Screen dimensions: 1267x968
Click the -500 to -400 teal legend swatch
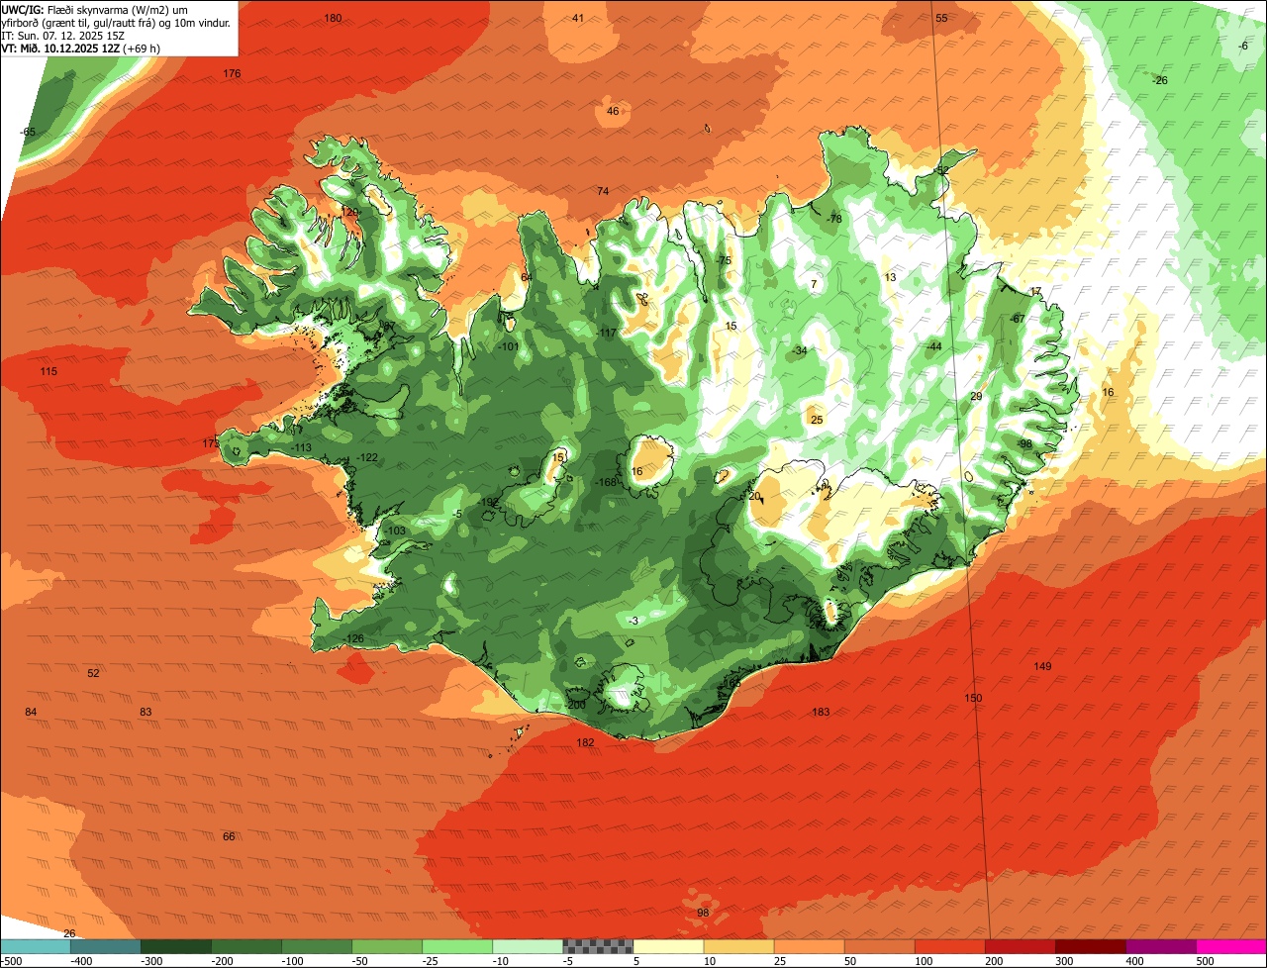click(35, 946)
